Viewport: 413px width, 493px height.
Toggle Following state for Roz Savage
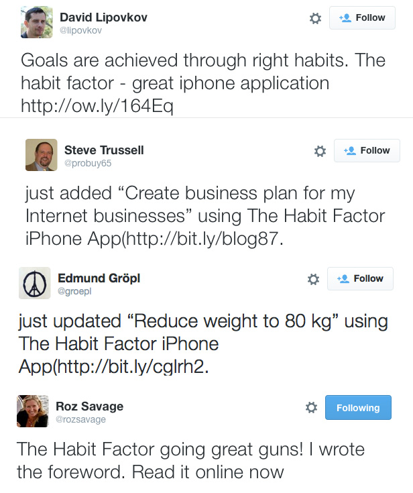click(358, 408)
